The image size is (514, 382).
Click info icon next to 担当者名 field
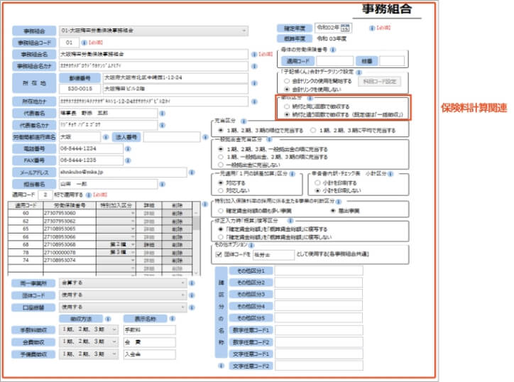tap(163, 185)
